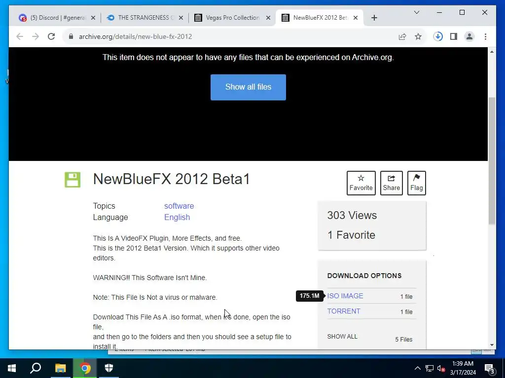Open the Chrome profile avatar

pos(469,36)
